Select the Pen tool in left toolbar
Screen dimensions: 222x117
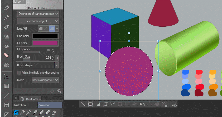(7, 8)
